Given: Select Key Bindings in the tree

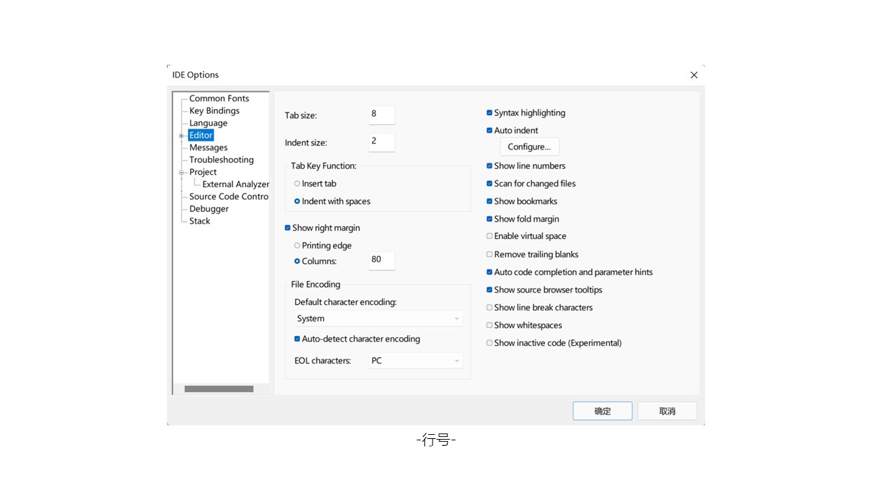Looking at the screenshot, I should pos(214,111).
